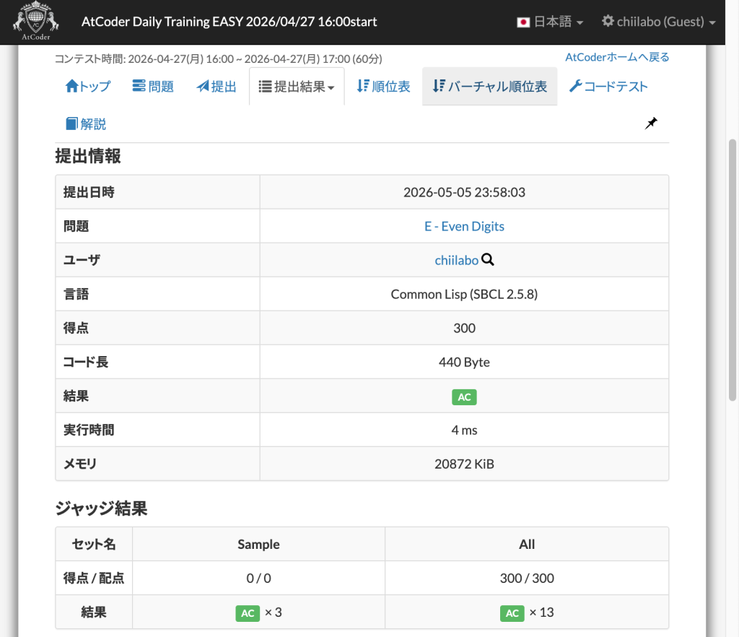Click the 20872 KiB memory value
Image resolution: width=739 pixels, height=637 pixels.
[x=464, y=464]
